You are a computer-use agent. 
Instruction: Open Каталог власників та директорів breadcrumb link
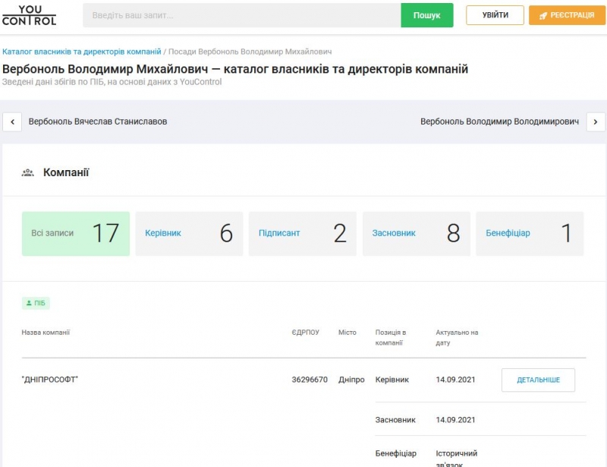click(82, 52)
